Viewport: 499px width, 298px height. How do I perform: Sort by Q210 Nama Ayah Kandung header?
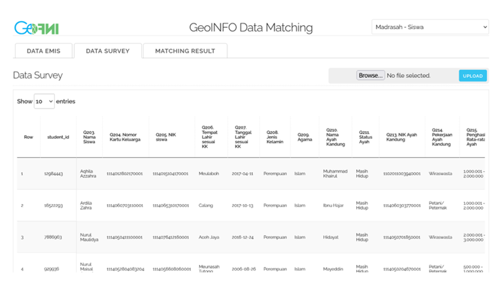click(x=336, y=137)
